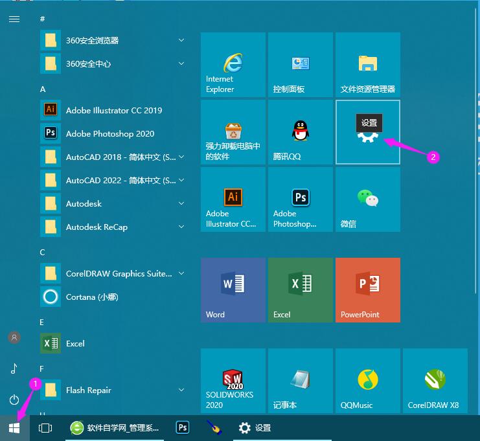Expand the Flash Repair folder
Image resolution: width=480 pixels, height=441 pixels.
(113, 390)
